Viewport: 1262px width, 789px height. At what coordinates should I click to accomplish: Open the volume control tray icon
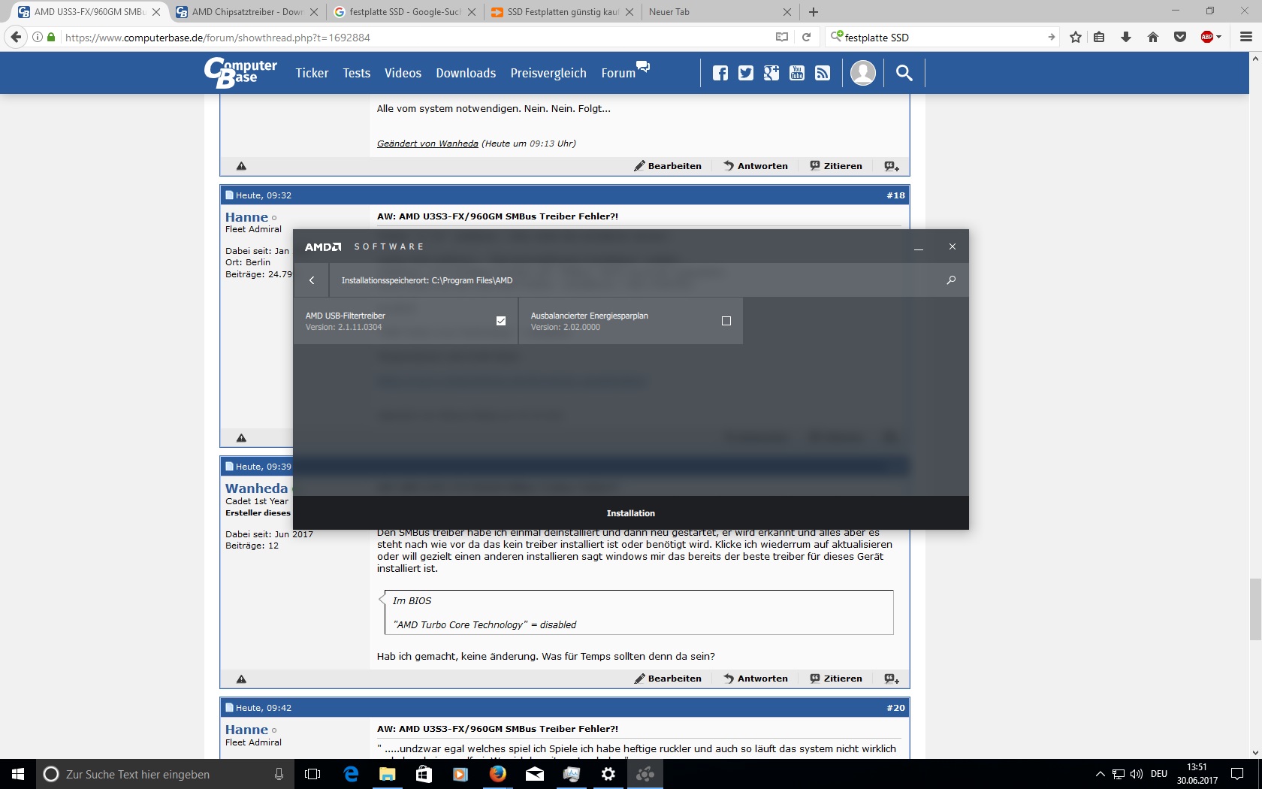point(1137,774)
